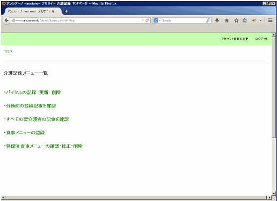Go to the Firefox Home page icon
This screenshot has width=277, height=201.
(227, 20)
